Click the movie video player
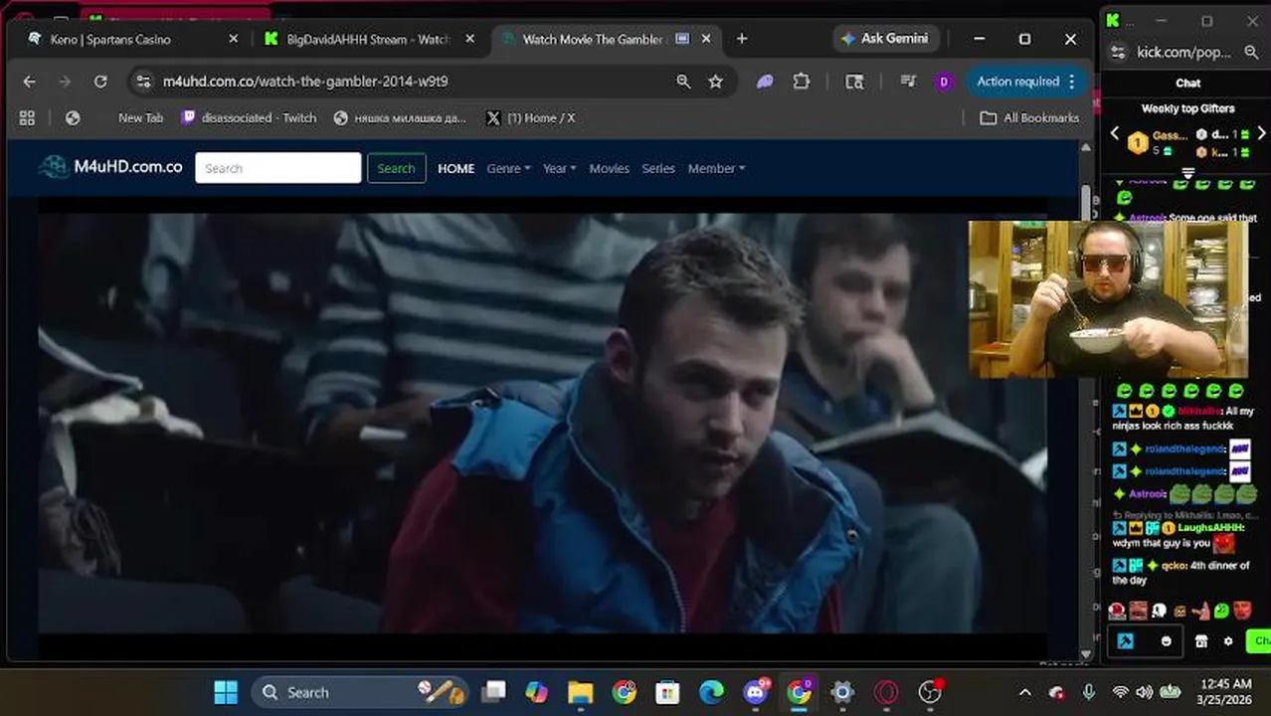 point(542,423)
